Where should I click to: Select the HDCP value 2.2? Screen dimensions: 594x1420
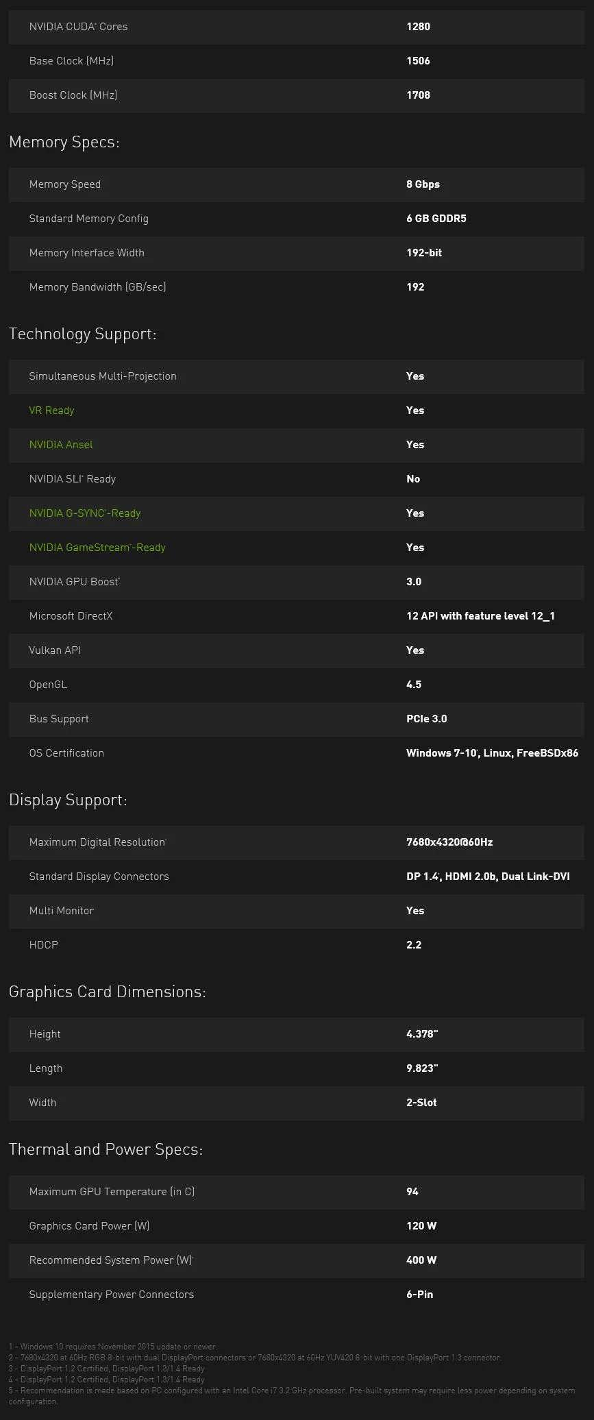(414, 945)
